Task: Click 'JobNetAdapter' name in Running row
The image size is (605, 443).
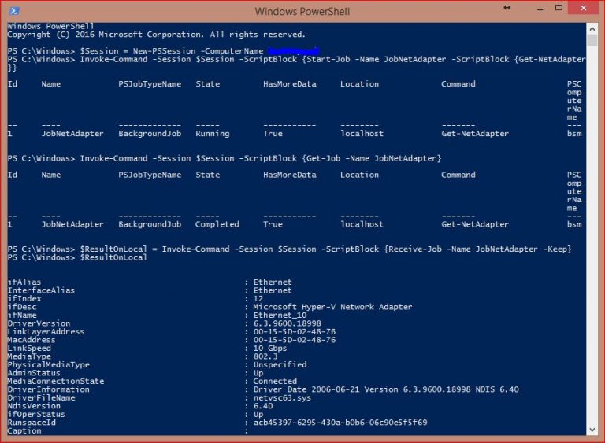Action: [x=72, y=134]
